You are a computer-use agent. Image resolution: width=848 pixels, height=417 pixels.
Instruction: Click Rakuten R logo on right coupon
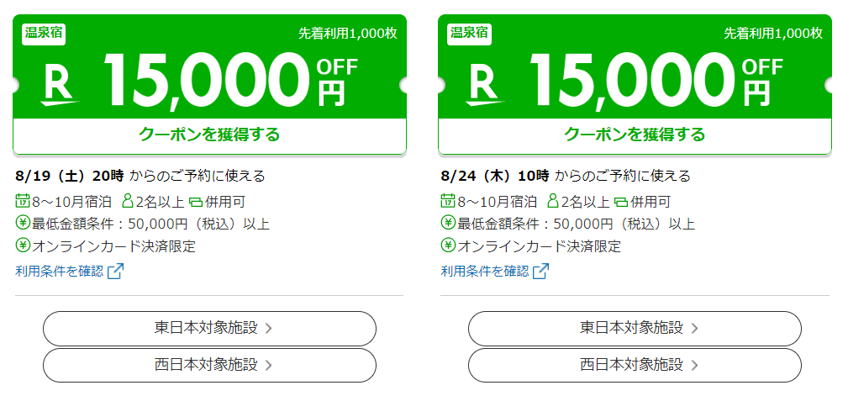tap(485, 87)
